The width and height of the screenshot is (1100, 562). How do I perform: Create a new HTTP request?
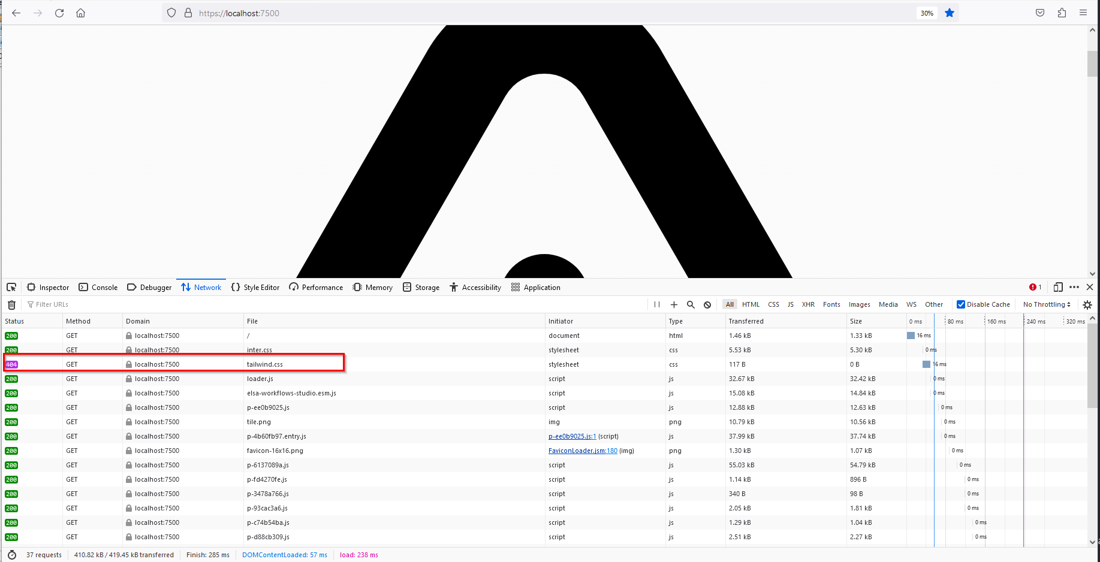[674, 304]
